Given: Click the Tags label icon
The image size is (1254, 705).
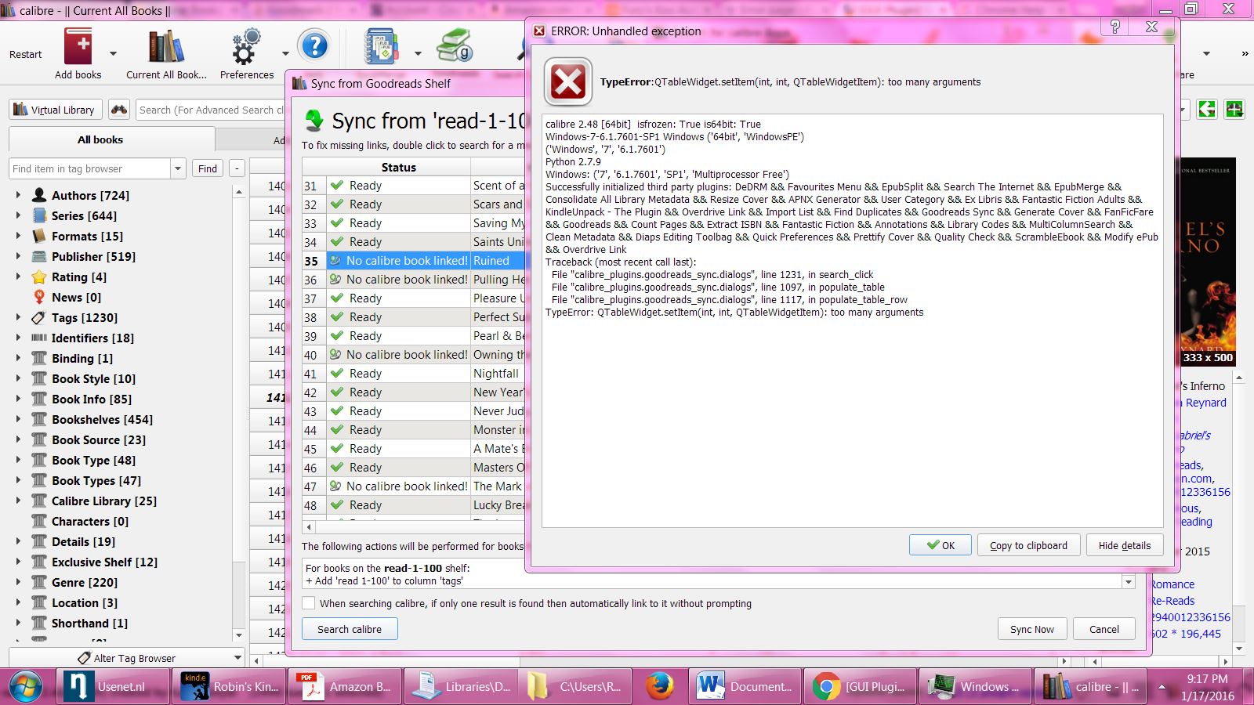Looking at the screenshot, I should point(39,317).
